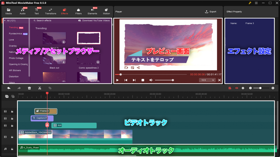The height and width of the screenshot is (157, 280).
Task: Open the 16:9 aspect ratio dropdown
Action: click(x=207, y=80)
